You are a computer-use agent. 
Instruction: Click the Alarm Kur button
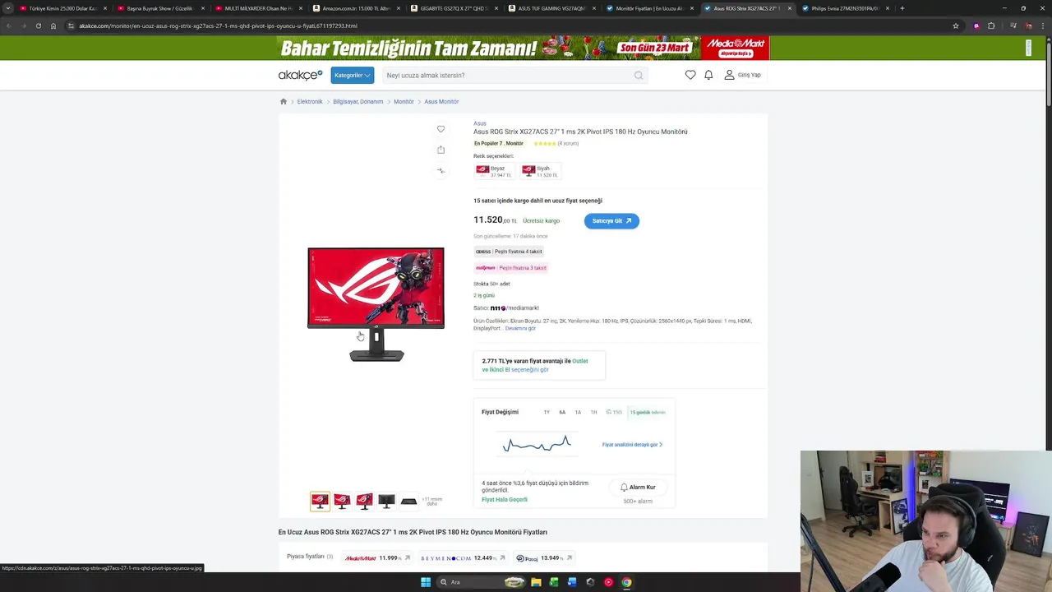coord(638,487)
